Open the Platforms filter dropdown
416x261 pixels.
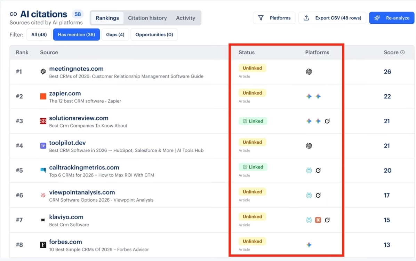click(x=274, y=18)
